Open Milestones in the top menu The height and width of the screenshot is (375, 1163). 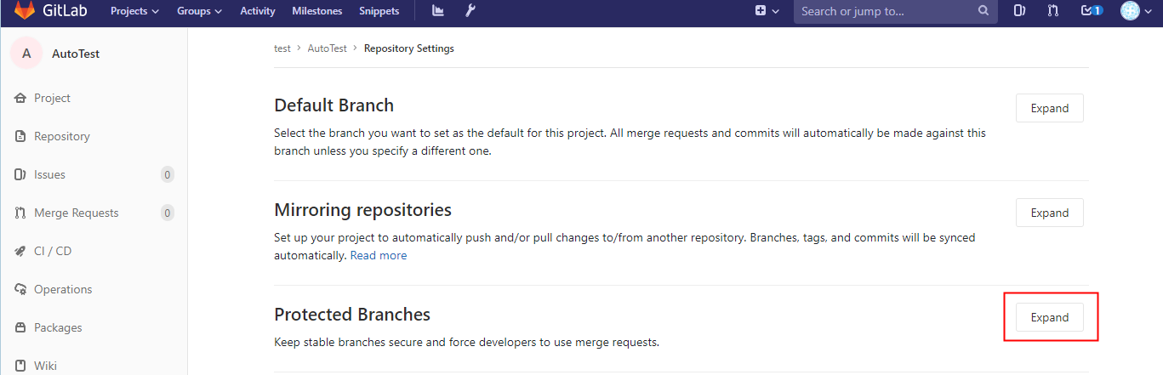(x=316, y=11)
